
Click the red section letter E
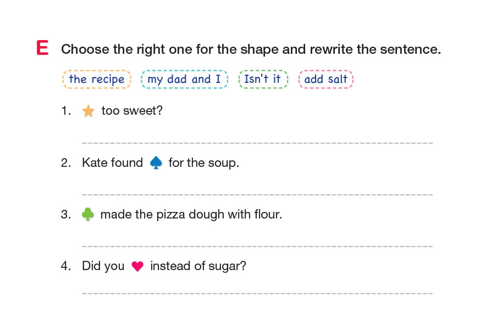click(x=42, y=48)
